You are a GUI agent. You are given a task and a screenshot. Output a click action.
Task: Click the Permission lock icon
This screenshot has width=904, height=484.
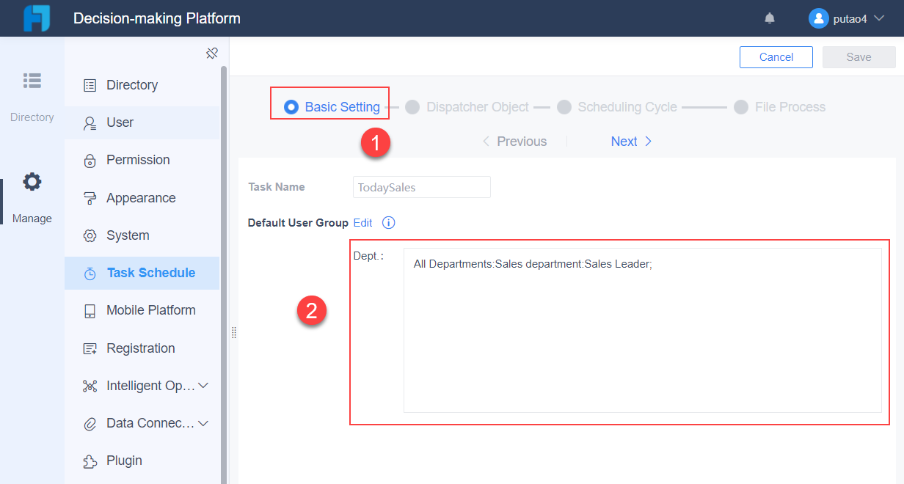tap(90, 160)
